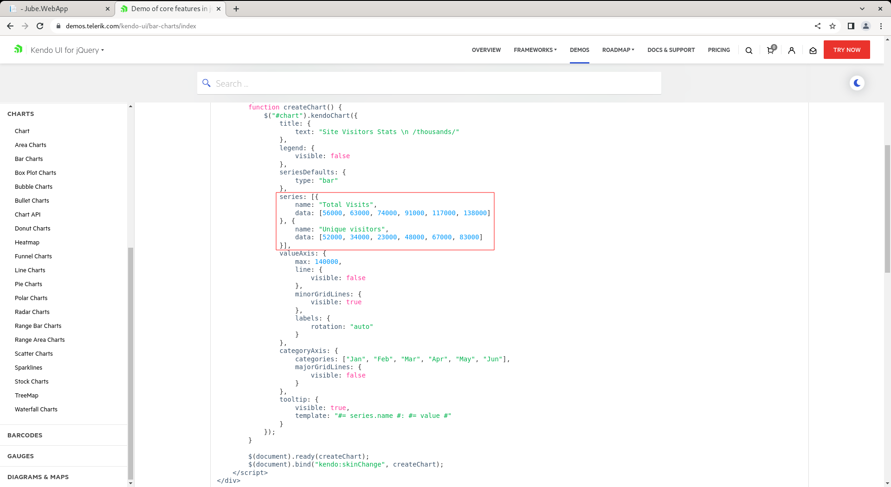Open the Box Plot Charts demo link
This screenshot has width=891, height=487.
click(35, 173)
